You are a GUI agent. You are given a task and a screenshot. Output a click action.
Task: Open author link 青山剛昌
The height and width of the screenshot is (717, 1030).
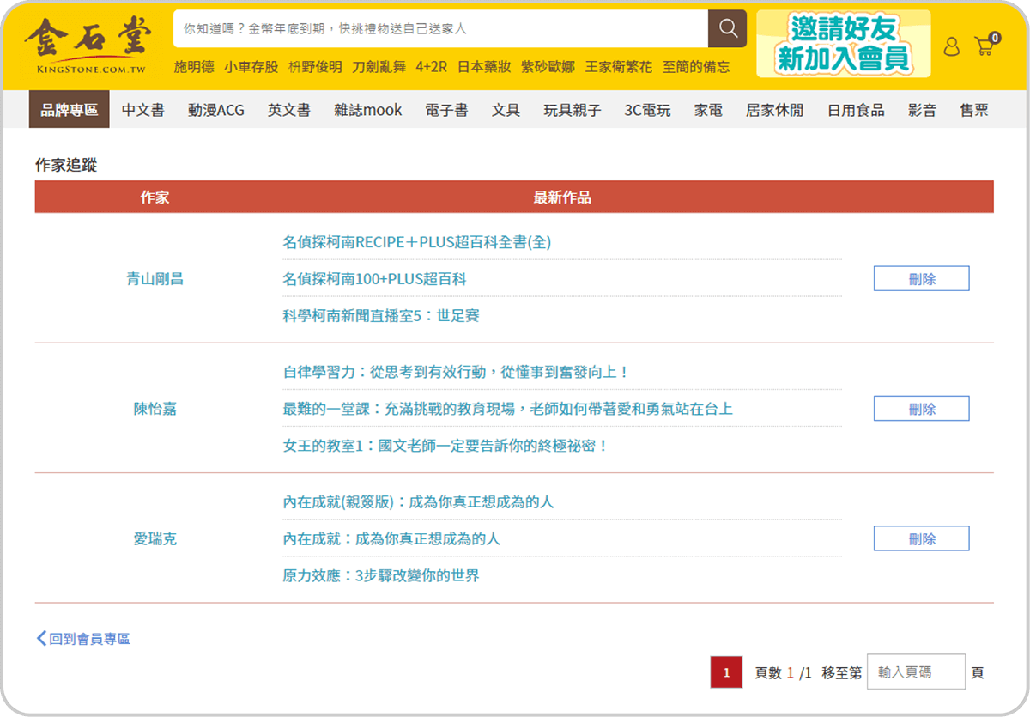click(154, 279)
